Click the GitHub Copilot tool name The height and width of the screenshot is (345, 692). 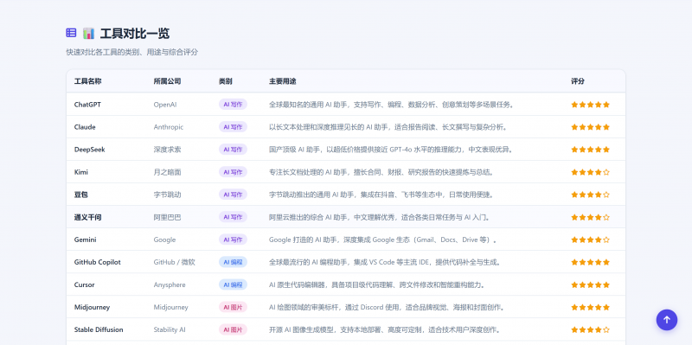point(97,262)
